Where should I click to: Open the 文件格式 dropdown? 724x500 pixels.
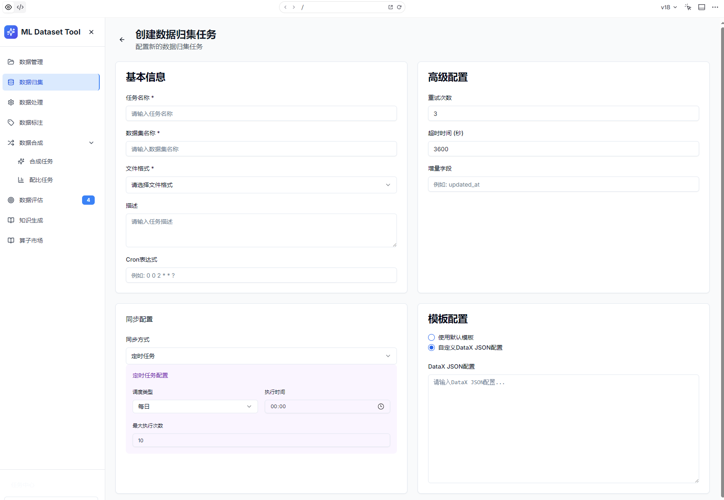coord(261,185)
